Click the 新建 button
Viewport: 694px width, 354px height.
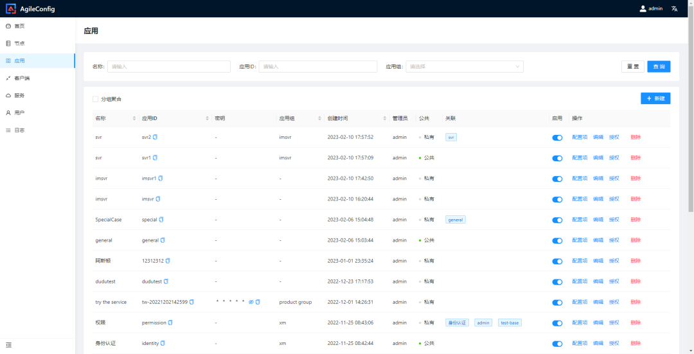[x=655, y=98]
